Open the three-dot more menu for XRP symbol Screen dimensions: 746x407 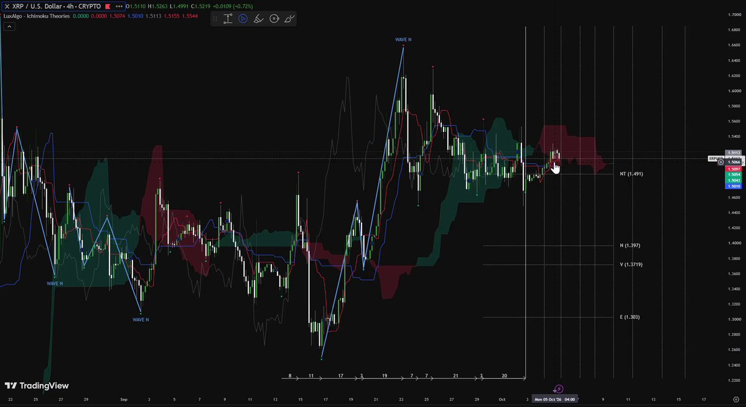tap(119, 6)
